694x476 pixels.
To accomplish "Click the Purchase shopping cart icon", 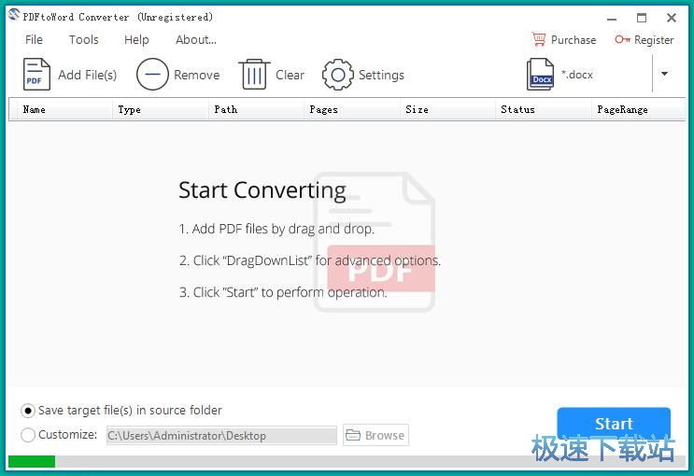I will click(x=539, y=39).
